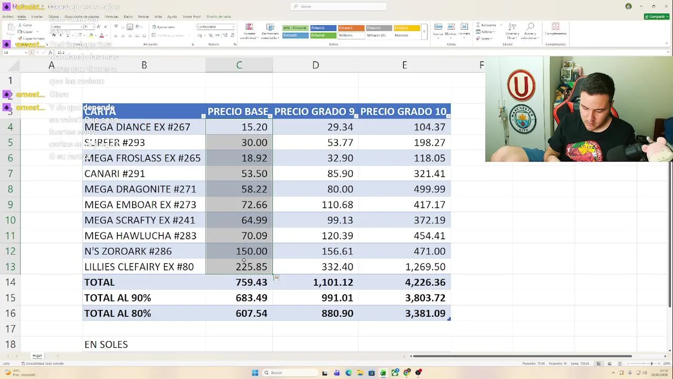Switch to the Normal view button in the status bar
Viewport: 673px width, 379px height.
pos(598,364)
